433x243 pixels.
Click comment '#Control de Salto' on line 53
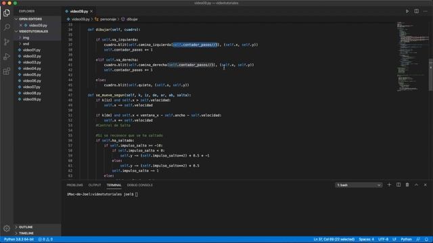coord(113,126)
